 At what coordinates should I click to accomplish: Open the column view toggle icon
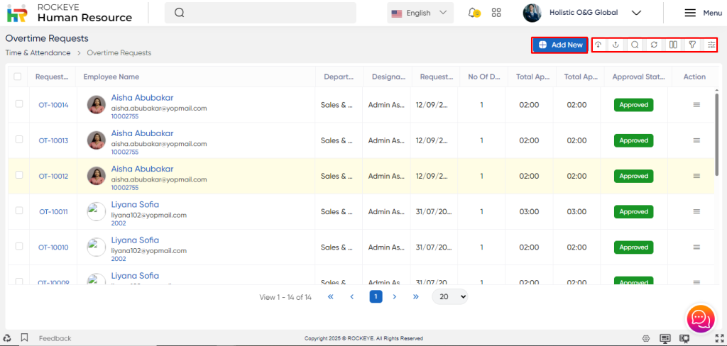click(673, 45)
